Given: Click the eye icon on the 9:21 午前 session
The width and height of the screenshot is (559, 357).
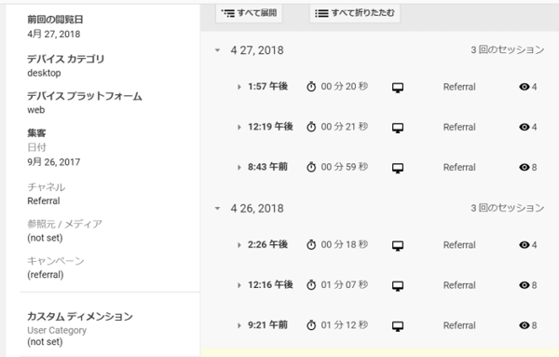Looking at the screenshot, I should click(524, 325).
